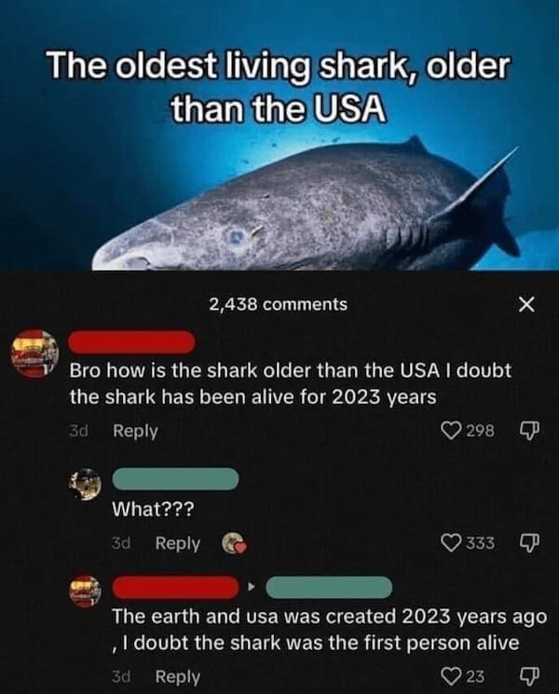This screenshot has width=559, height=694.
Task: Dislike the "What???" reply
Action: pos(528,543)
